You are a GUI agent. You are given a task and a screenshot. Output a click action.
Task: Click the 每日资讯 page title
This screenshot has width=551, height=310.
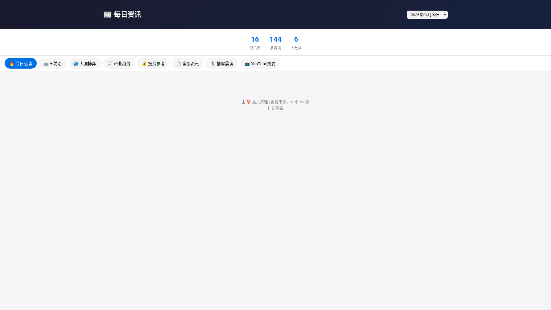[127, 14]
